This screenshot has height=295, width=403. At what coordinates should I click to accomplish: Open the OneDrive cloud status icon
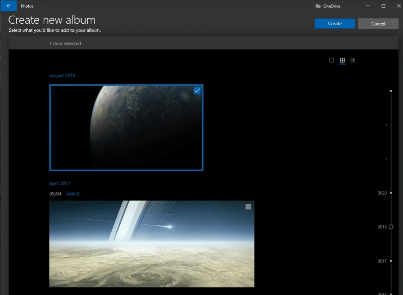(318, 6)
